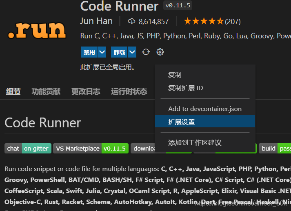291x211 pixels.
Task: Click the (207) ratings count
Action: [x=233, y=22]
